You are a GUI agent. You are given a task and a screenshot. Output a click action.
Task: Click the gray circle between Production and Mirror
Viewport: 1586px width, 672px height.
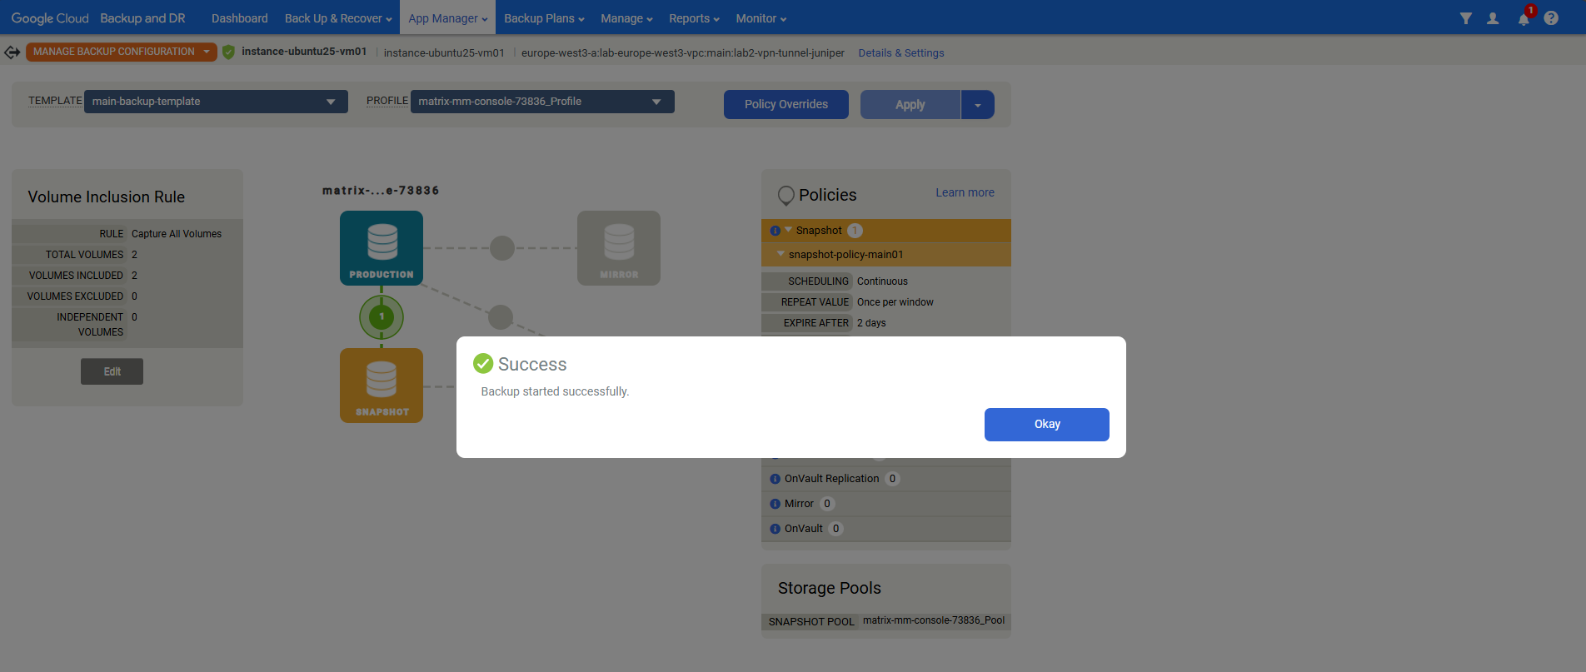point(502,248)
